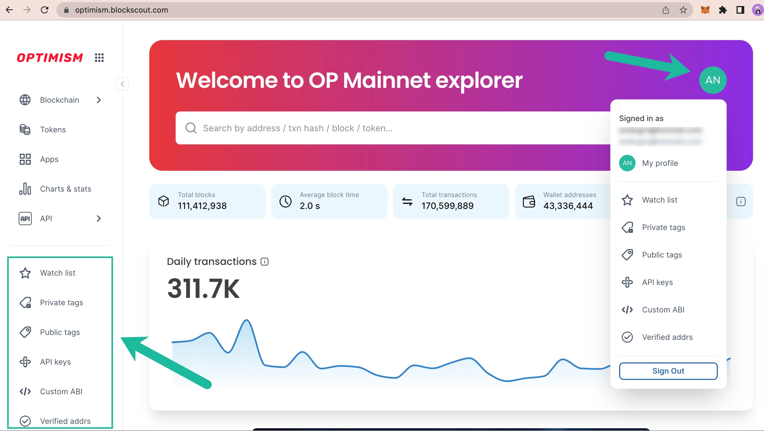The image size is (764, 431).
Task: Collapse the left sidebar with the chevron toggle
Action: tap(122, 84)
